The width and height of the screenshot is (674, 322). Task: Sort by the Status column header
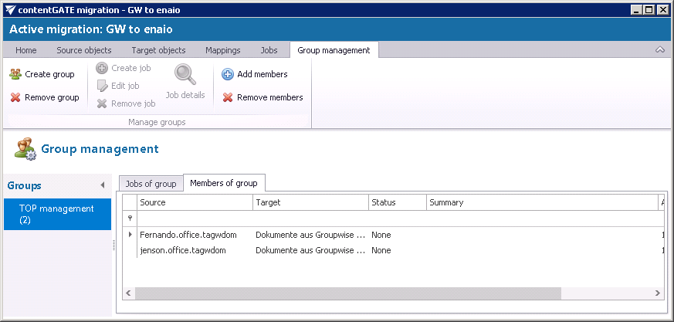coord(397,202)
